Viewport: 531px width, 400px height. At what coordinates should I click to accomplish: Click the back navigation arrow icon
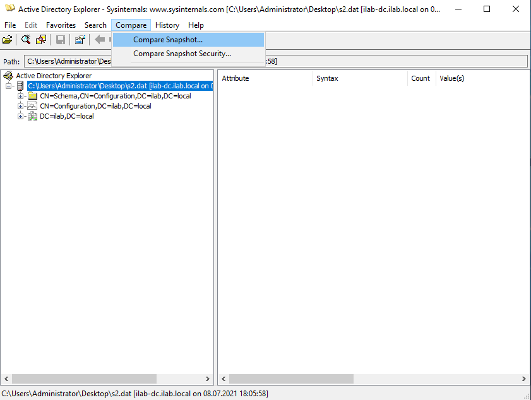tap(98, 39)
